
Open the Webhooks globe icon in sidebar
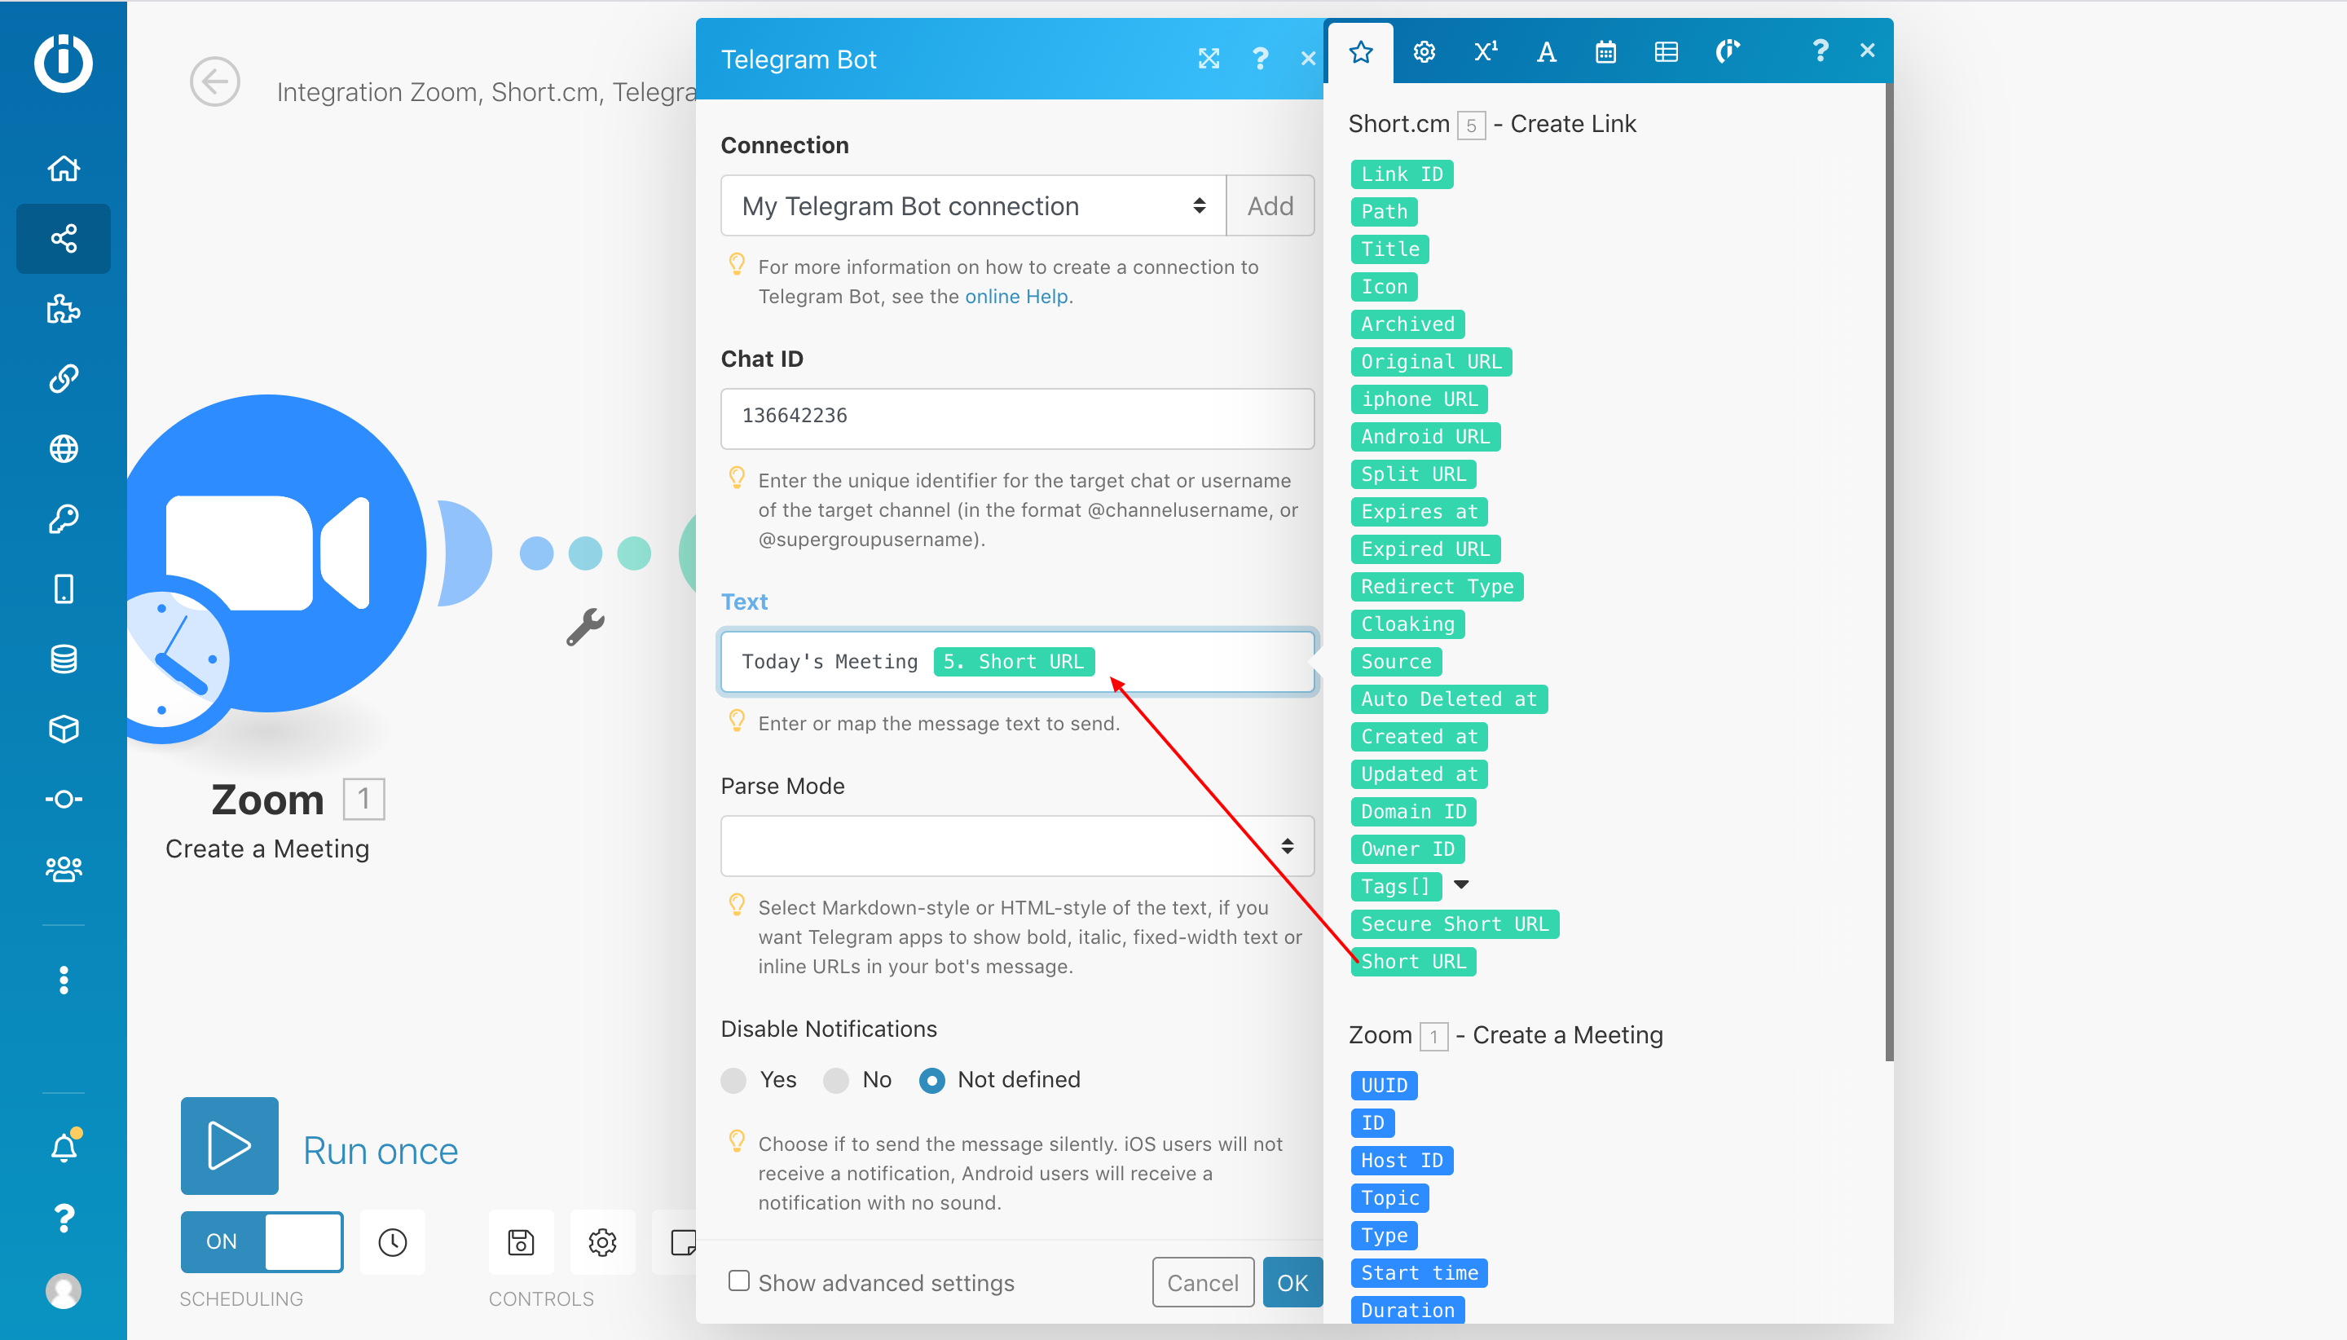tap(64, 449)
